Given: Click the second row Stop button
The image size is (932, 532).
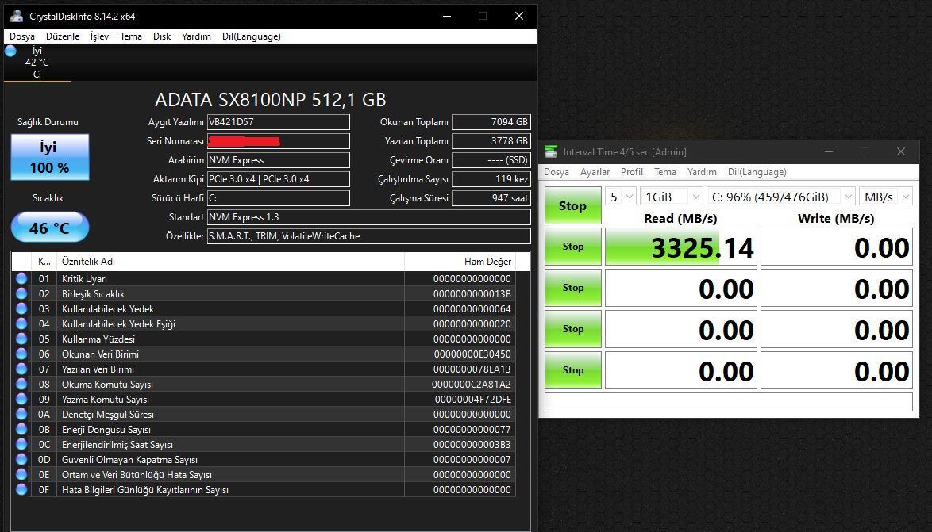Looking at the screenshot, I should pos(573,287).
